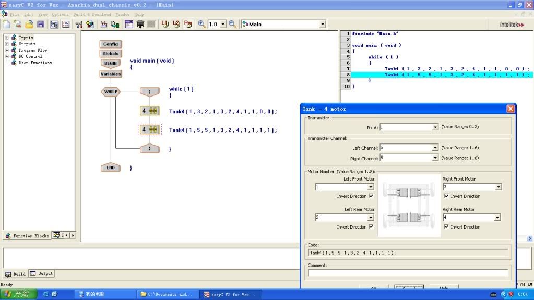Image resolution: width=534 pixels, height=300 pixels.
Task: Select the second Tank4 block icon in flowchart
Action: [149, 129]
